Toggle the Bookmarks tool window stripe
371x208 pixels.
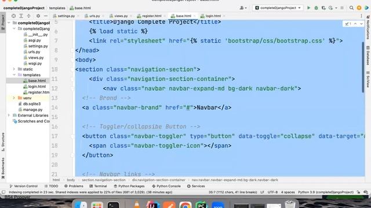pyautogui.click(x=3, y=169)
